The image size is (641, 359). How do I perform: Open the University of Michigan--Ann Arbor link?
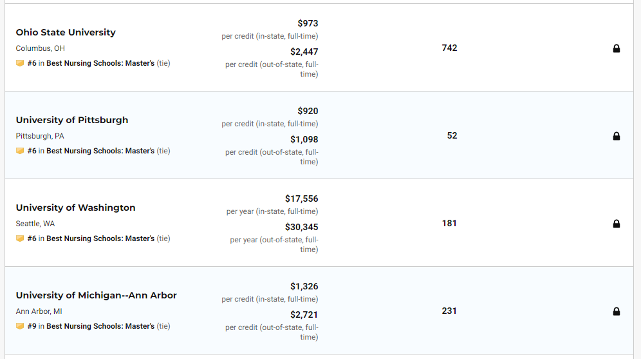click(x=96, y=295)
